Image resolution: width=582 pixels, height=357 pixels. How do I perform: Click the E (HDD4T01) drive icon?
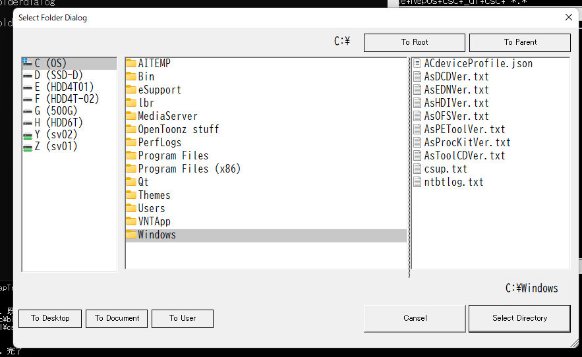[28, 88]
